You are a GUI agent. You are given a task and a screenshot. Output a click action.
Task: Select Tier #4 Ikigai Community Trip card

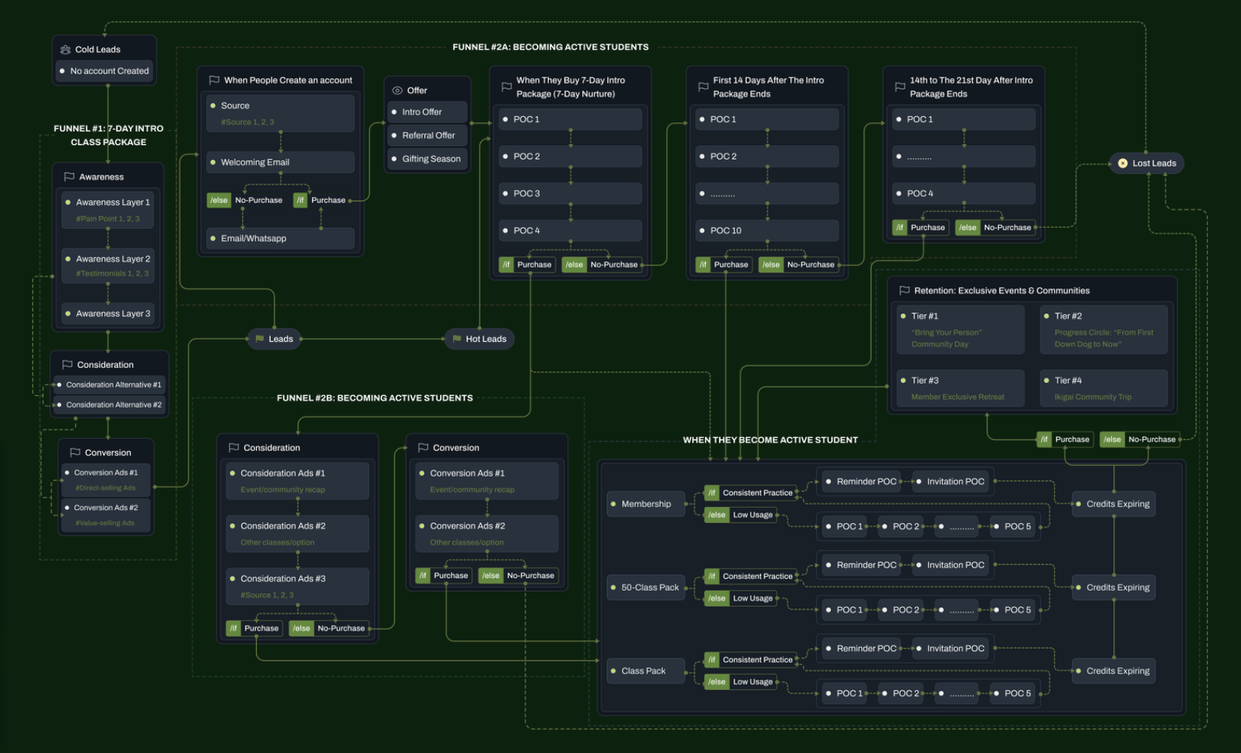click(1104, 388)
